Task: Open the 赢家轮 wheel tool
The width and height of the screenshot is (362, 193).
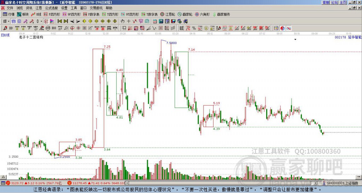Action: point(185,14)
